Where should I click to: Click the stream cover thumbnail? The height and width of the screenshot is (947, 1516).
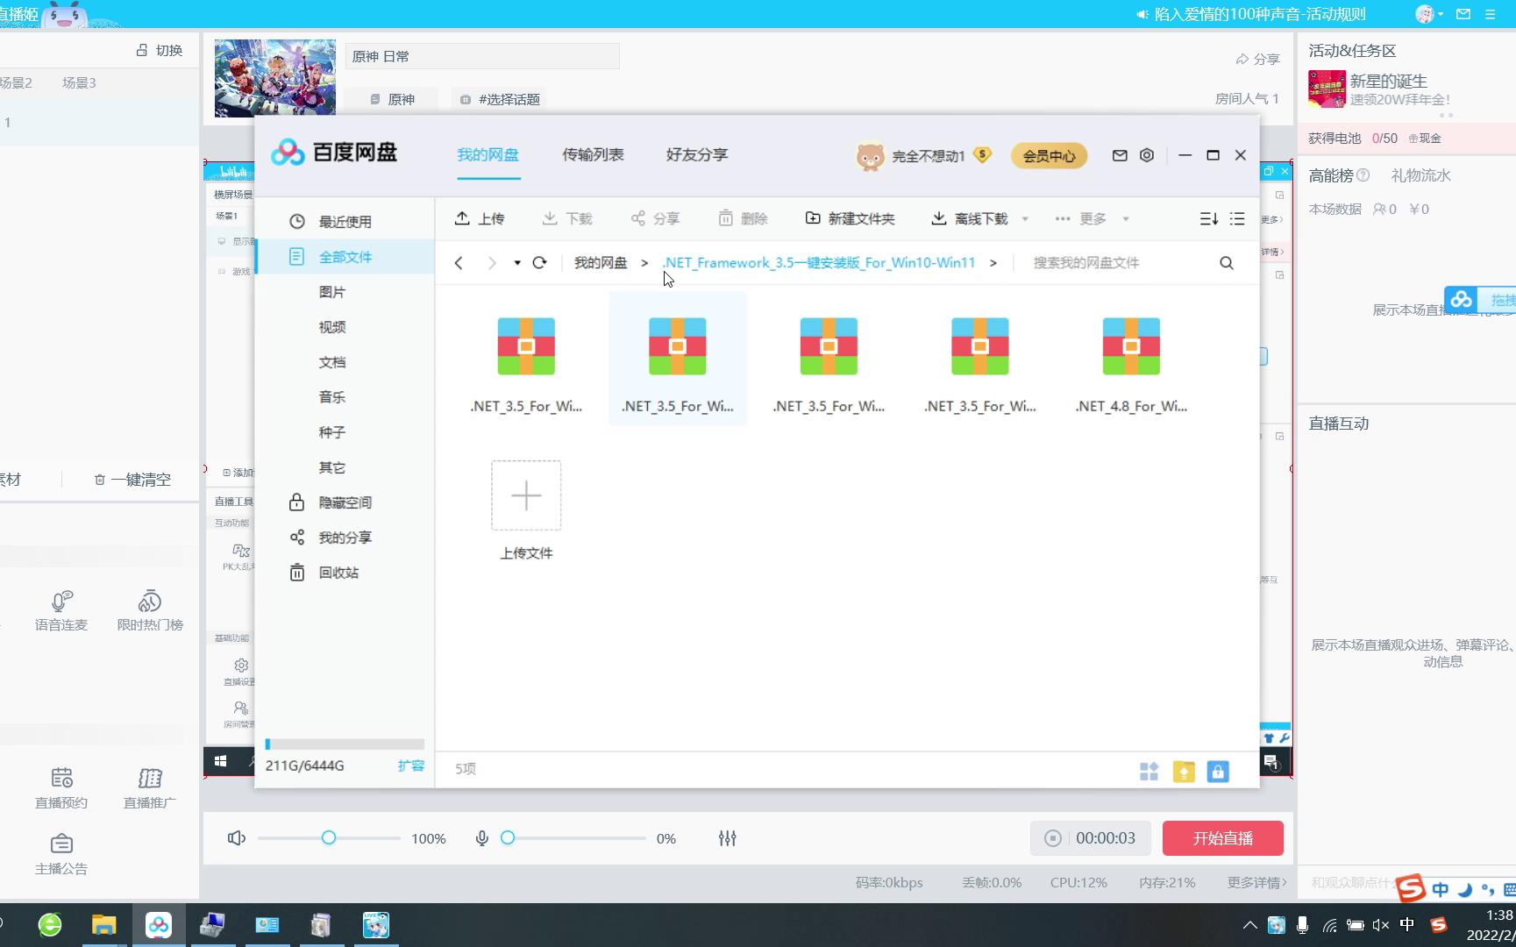pos(275,78)
